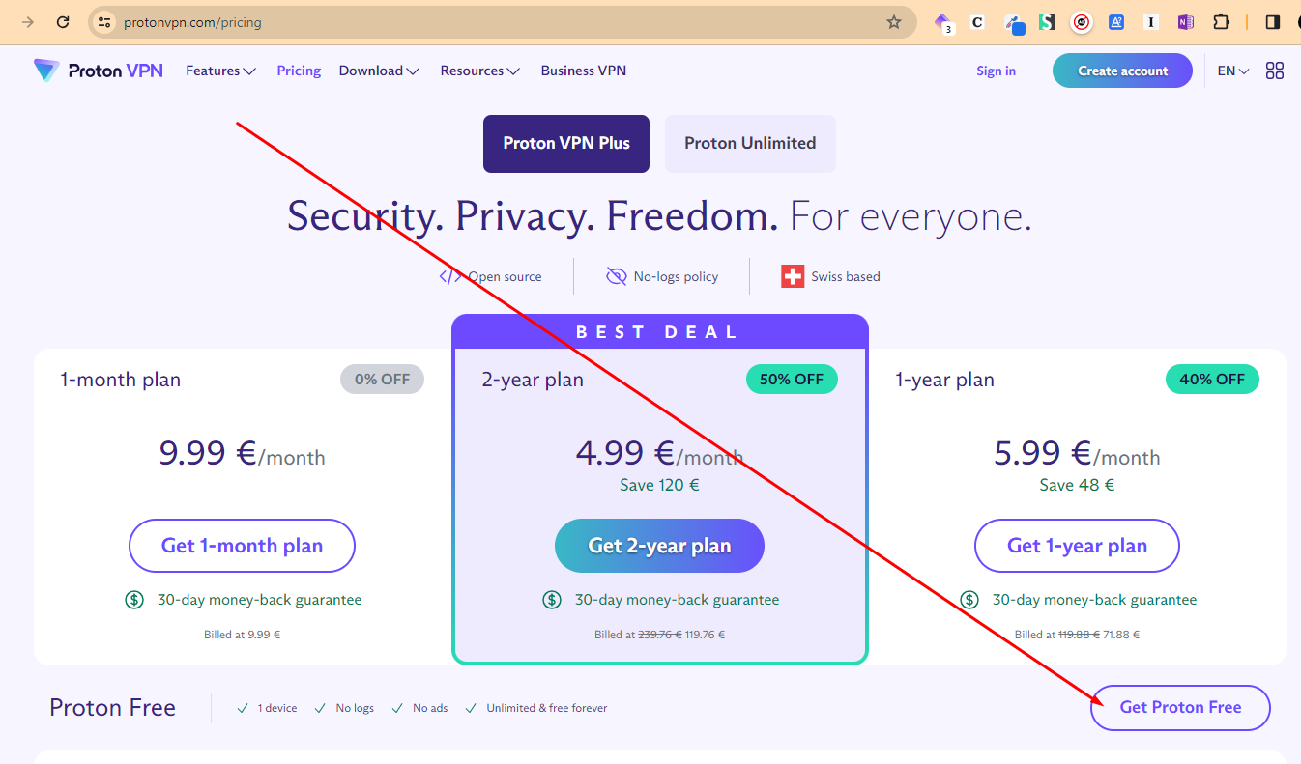Open the browser Extensions puzzle icon
Image resolution: width=1301 pixels, height=764 pixels.
(1222, 22)
